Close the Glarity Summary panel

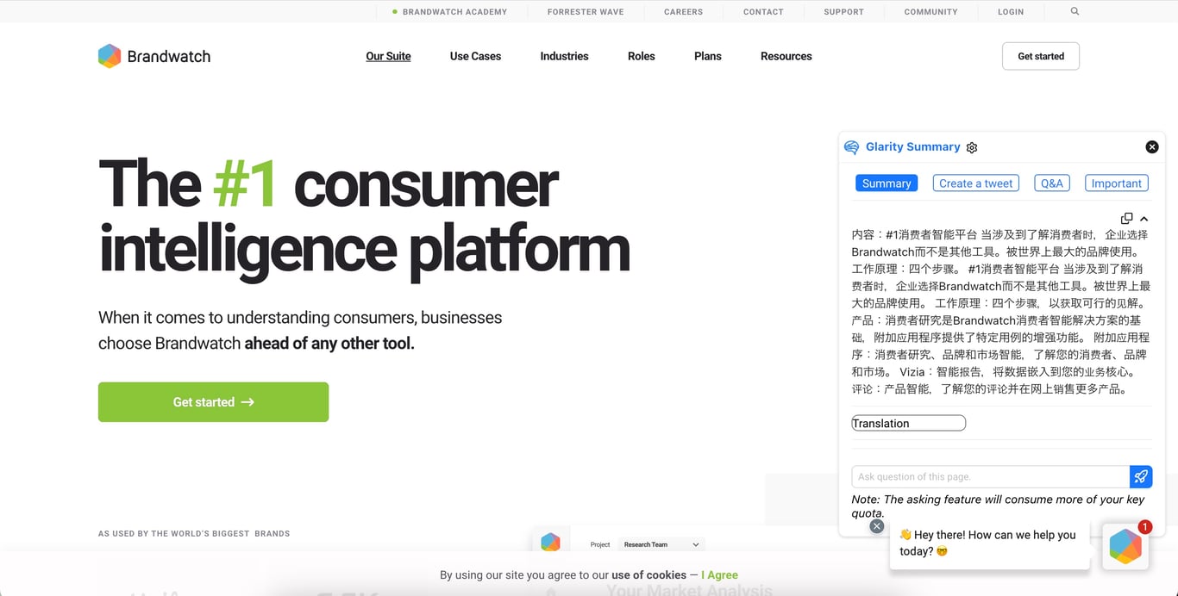click(x=1152, y=147)
